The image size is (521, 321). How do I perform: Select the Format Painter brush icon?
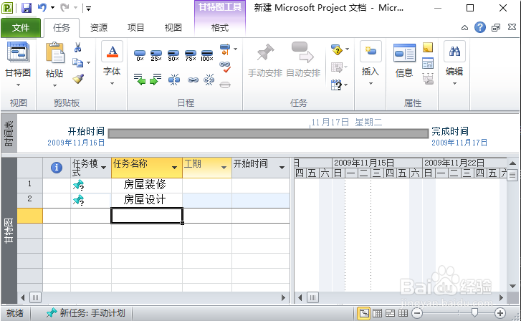coord(78,79)
